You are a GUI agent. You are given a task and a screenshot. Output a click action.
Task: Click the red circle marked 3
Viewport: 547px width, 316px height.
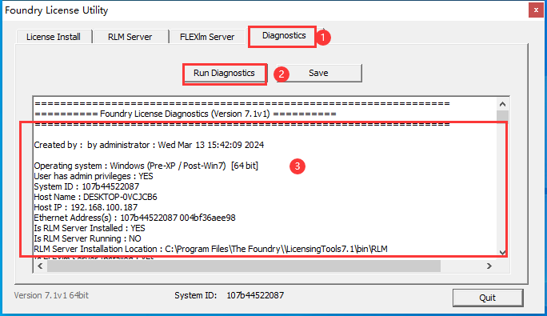297,166
